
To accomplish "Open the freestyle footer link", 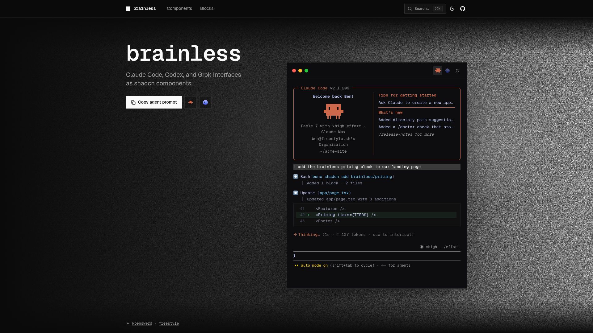I will [x=169, y=323].
